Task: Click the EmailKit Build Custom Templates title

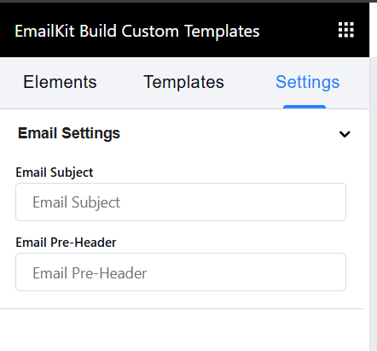Action: pos(137,31)
